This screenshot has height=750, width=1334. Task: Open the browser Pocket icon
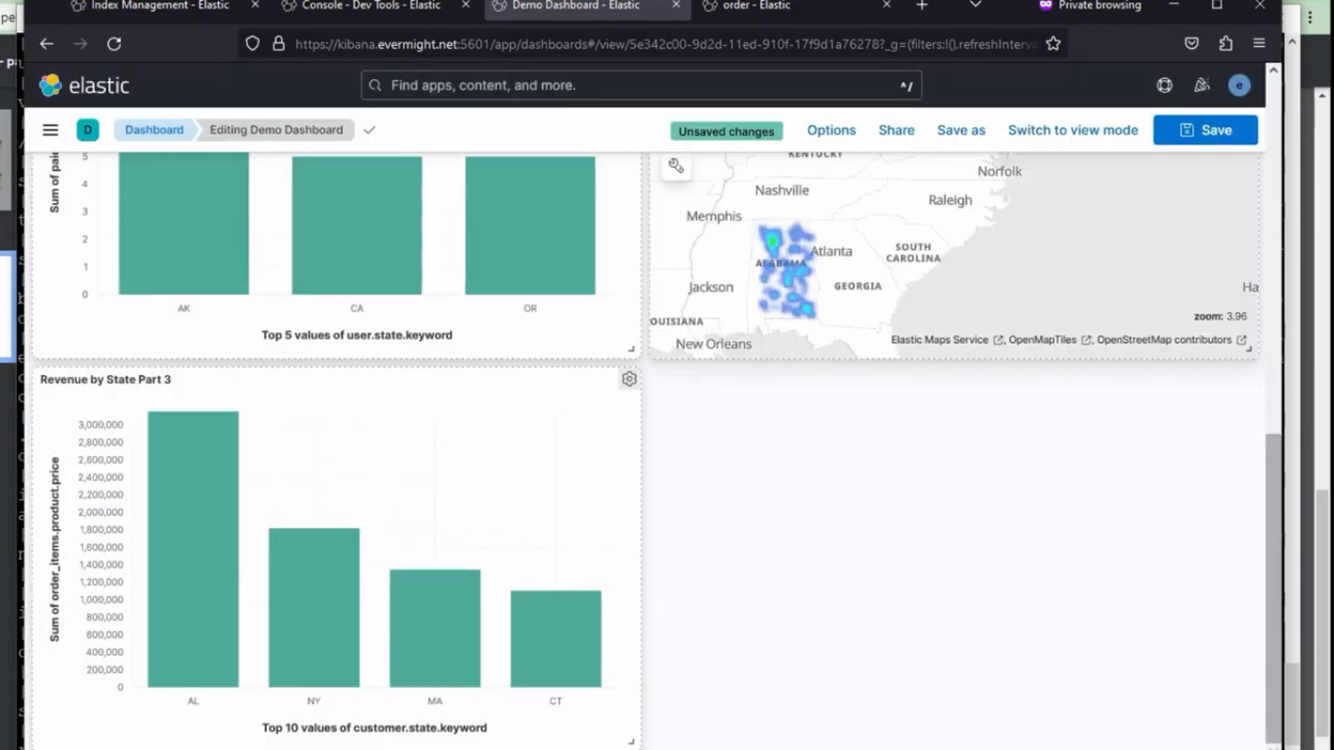coord(1191,44)
